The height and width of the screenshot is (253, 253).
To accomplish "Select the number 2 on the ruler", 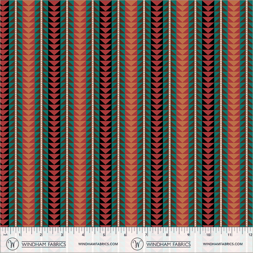I will tap(41, 235).
